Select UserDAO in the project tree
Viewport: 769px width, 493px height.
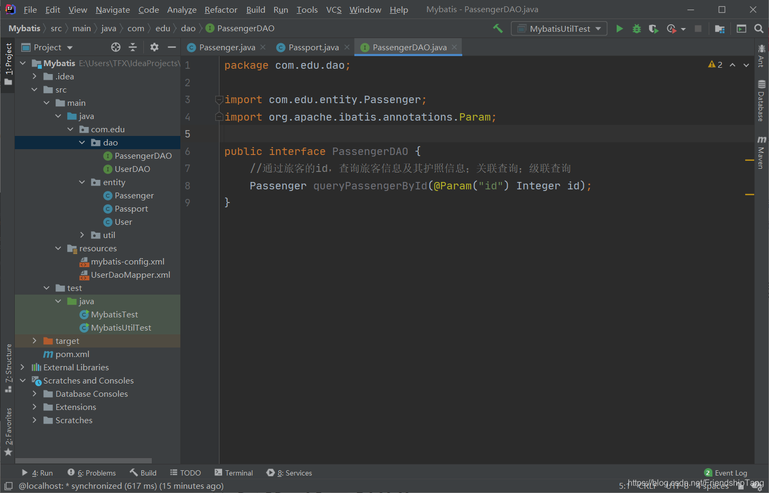(132, 169)
